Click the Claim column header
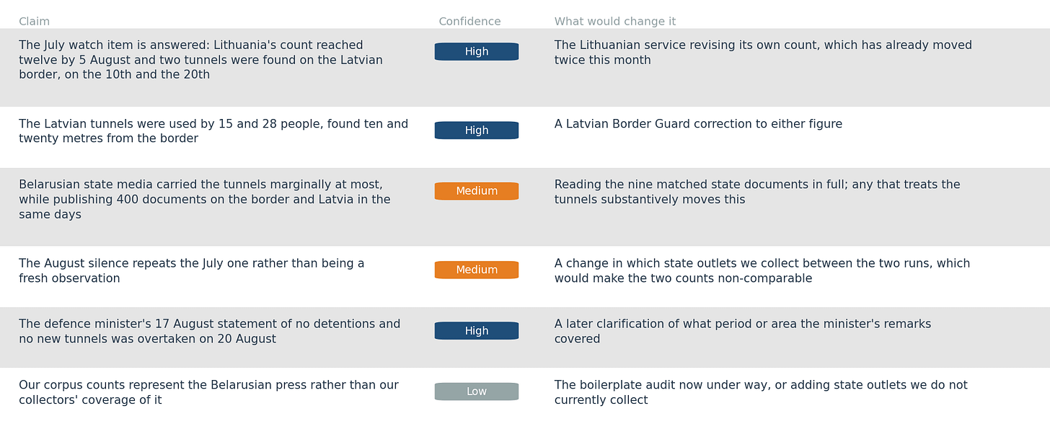1050x429 pixels. [x=34, y=22]
